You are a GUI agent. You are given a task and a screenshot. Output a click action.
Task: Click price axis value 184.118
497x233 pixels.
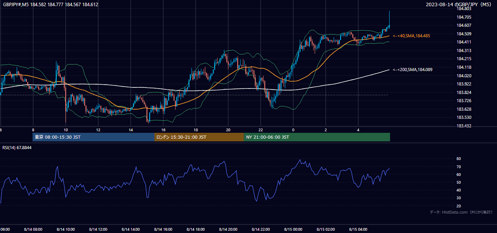click(464, 67)
